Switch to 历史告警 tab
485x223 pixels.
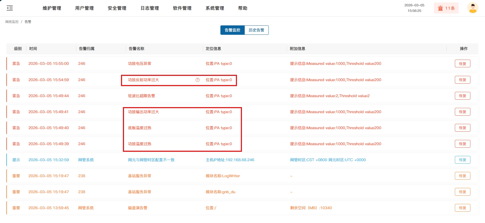[256, 30]
